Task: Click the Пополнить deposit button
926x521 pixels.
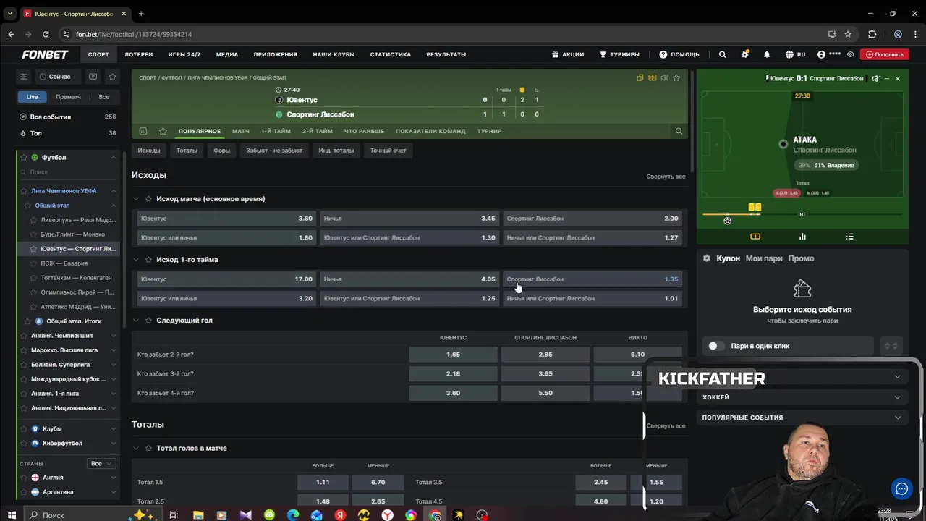Action: click(884, 54)
